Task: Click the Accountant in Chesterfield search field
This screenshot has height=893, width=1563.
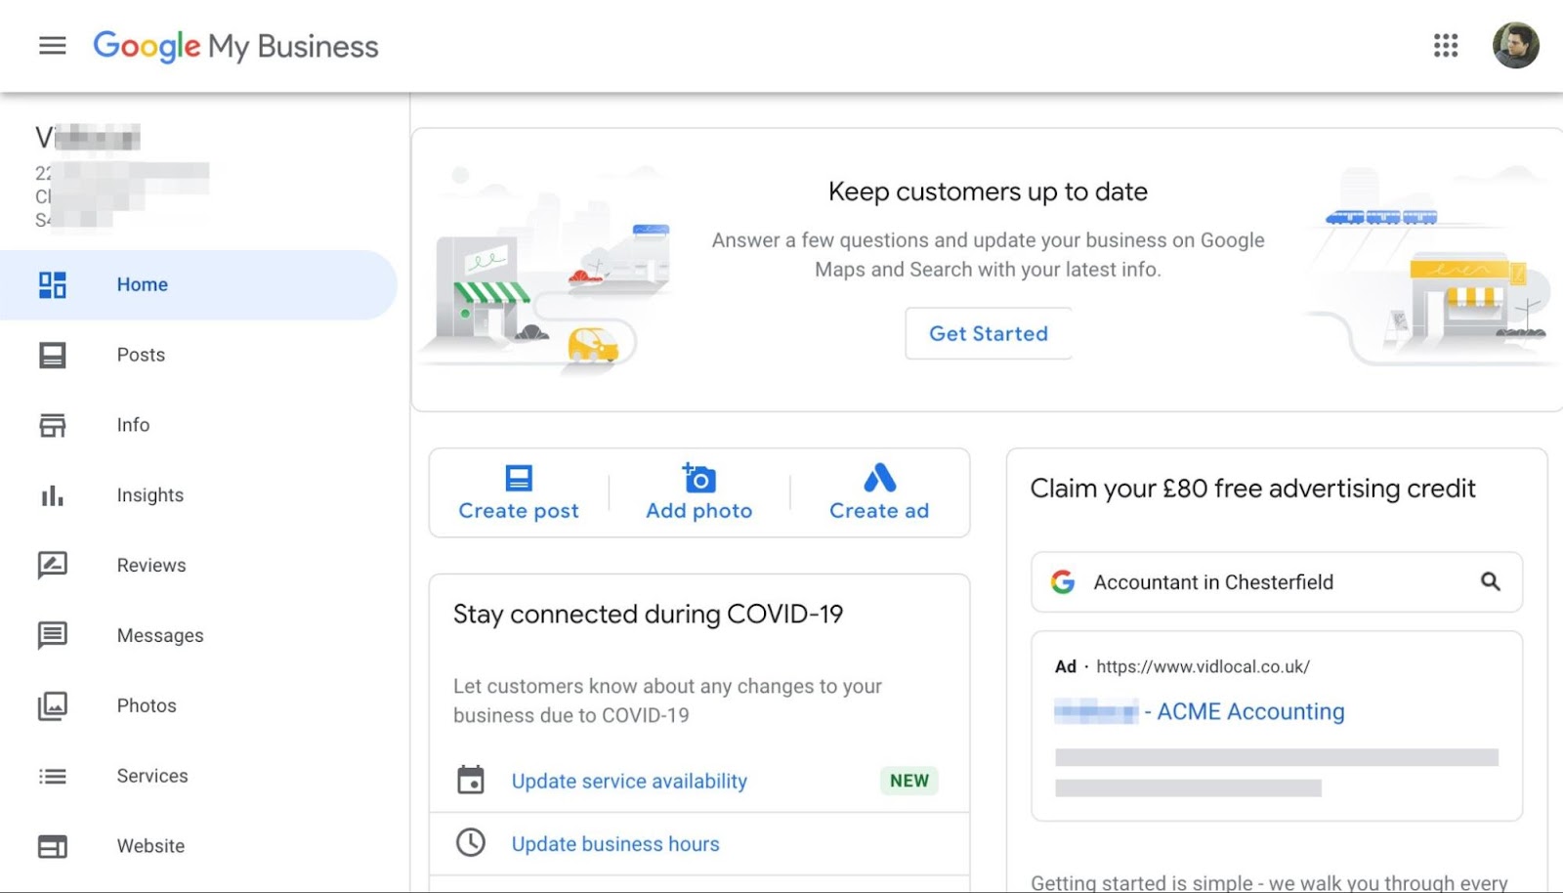Action: (1212, 581)
